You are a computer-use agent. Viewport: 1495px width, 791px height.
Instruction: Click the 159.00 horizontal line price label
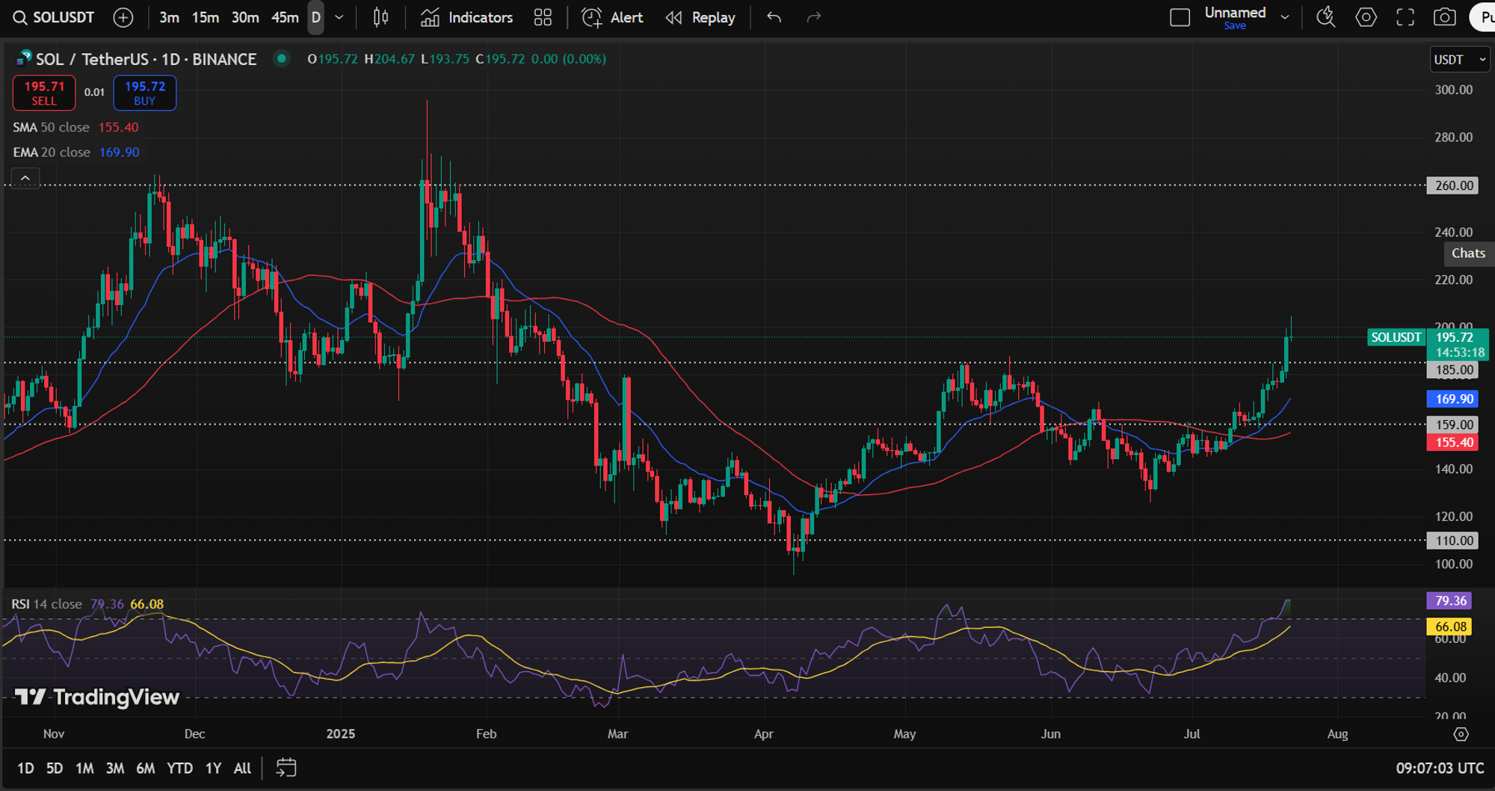click(x=1452, y=425)
